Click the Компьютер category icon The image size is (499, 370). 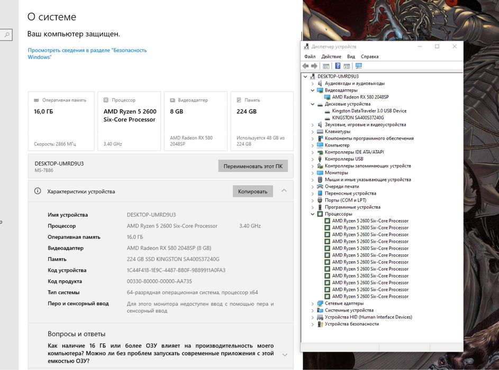pos(320,145)
